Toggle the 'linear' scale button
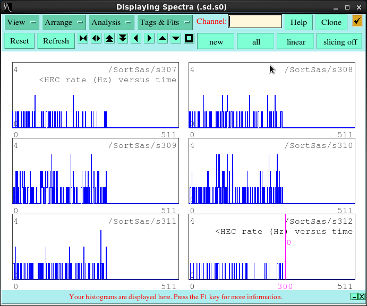Image resolution: width=367 pixels, height=306 pixels. click(296, 41)
